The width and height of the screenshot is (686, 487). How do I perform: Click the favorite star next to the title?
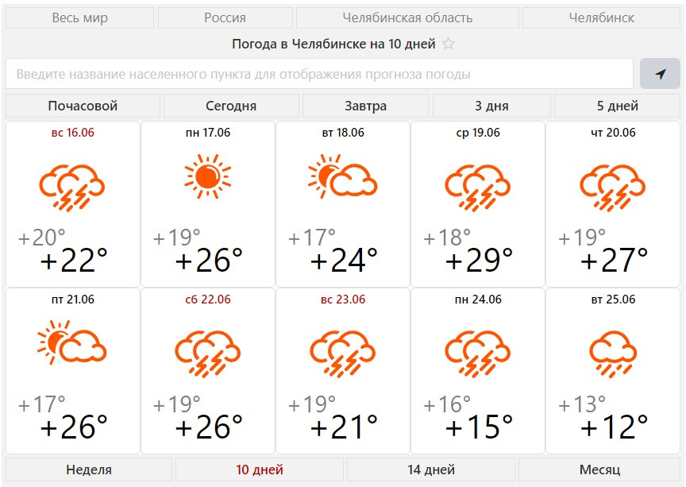pos(449,44)
